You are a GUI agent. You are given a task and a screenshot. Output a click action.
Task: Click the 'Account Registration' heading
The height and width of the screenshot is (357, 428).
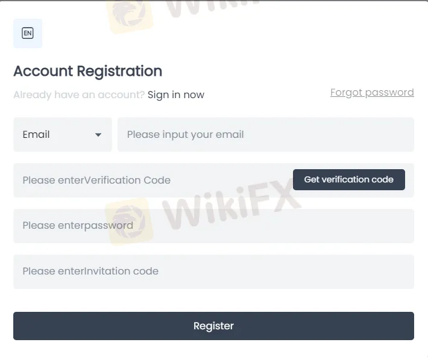click(87, 71)
